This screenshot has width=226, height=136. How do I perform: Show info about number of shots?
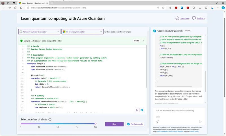coord(50,119)
